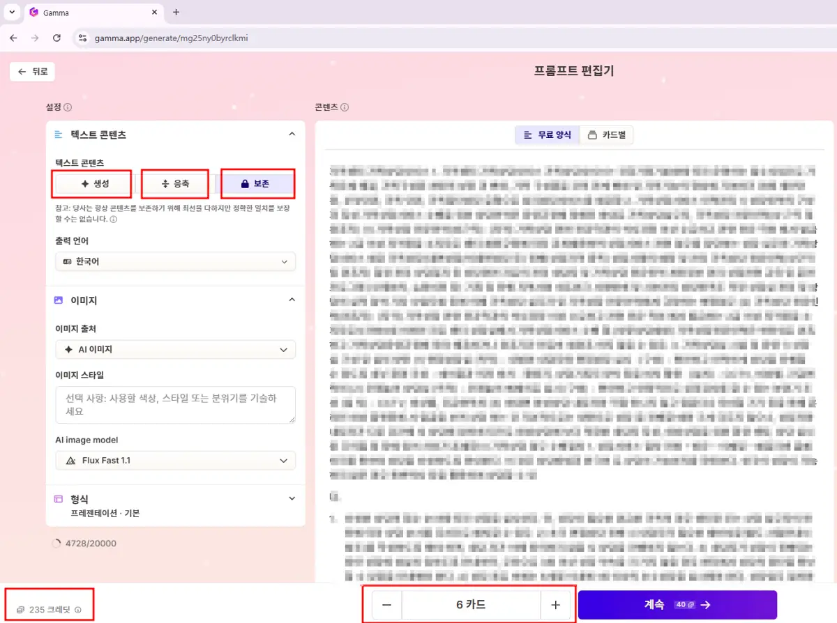The image size is (837, 623).
Task: Click the lock icon on 보존 button
Action: (x=245, y=183)
